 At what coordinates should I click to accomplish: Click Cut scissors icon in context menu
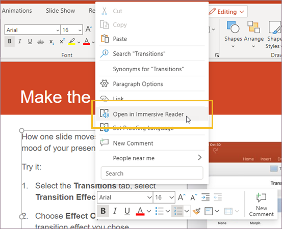coord(105,11)
